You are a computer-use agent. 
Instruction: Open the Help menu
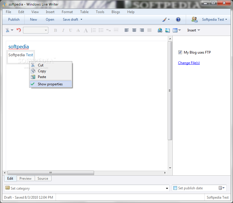tap(131, 12)
